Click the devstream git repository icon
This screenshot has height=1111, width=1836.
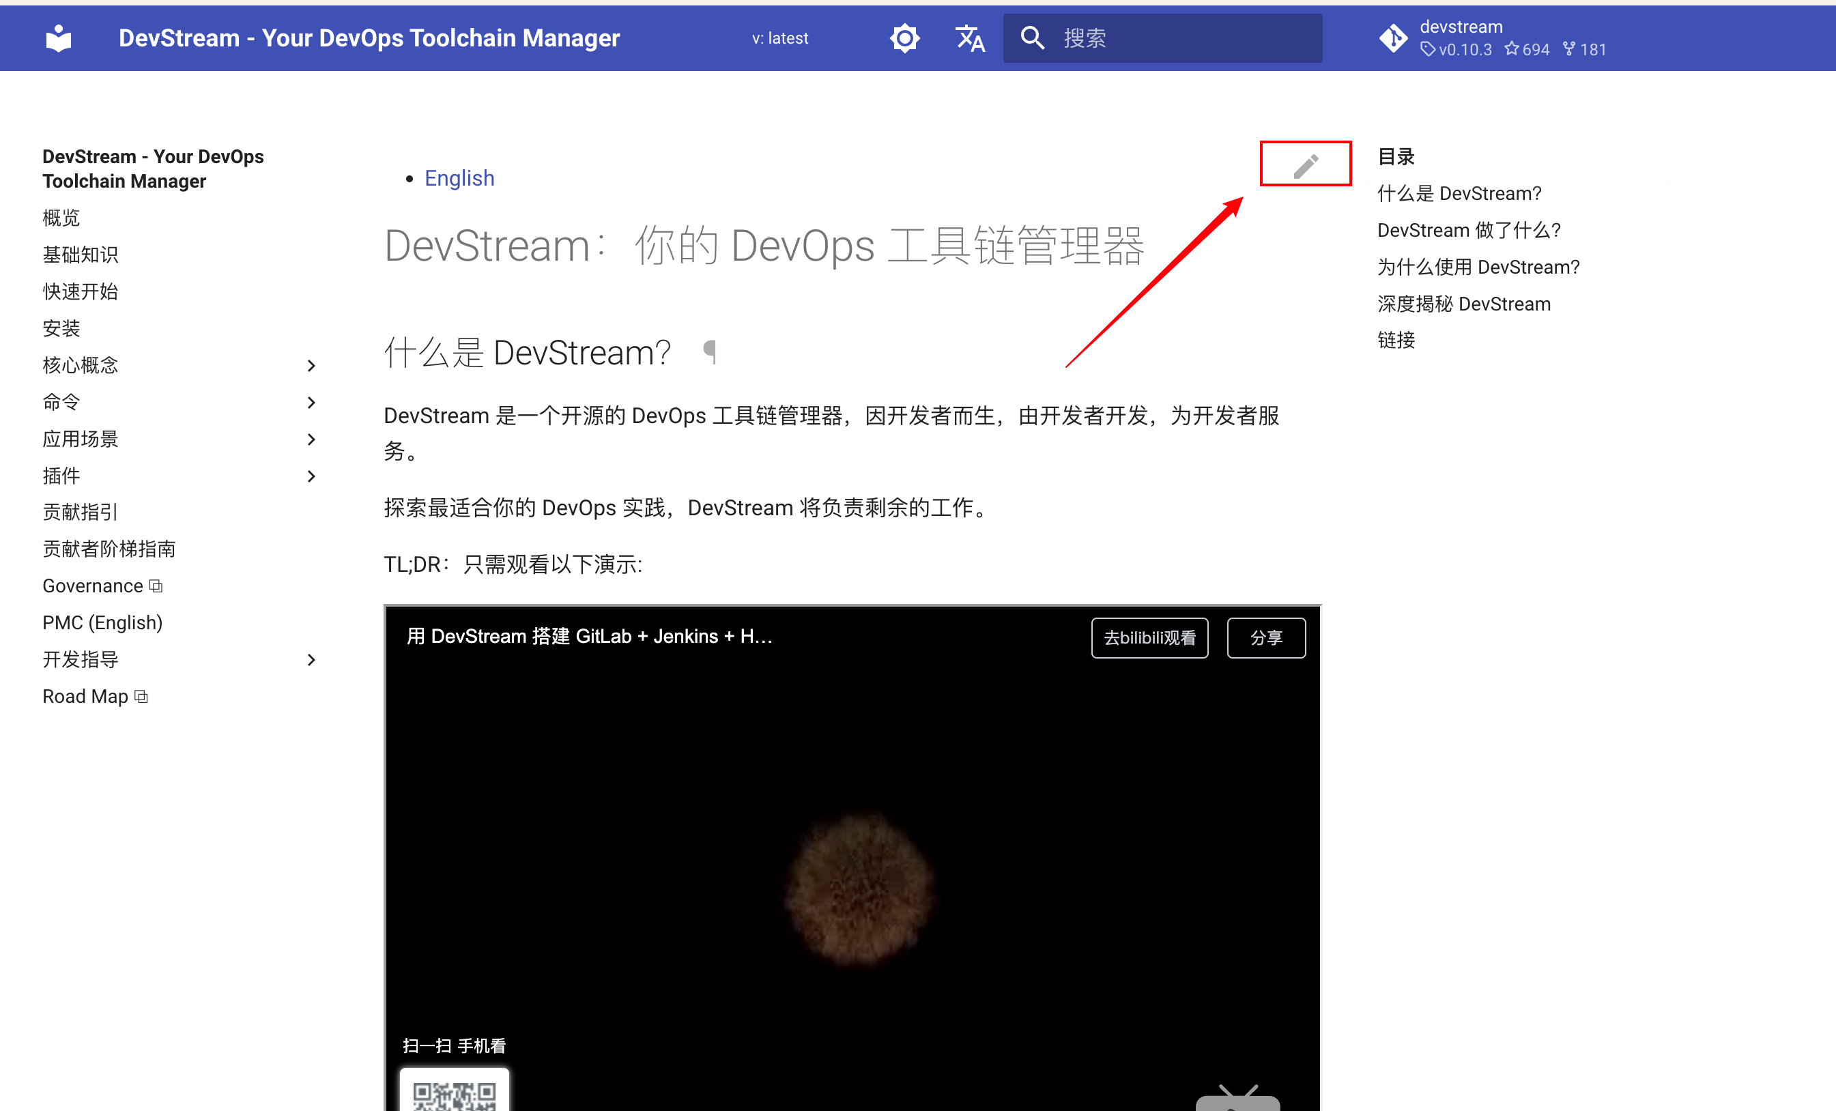pyautogui.click(x=1392, y=38)
